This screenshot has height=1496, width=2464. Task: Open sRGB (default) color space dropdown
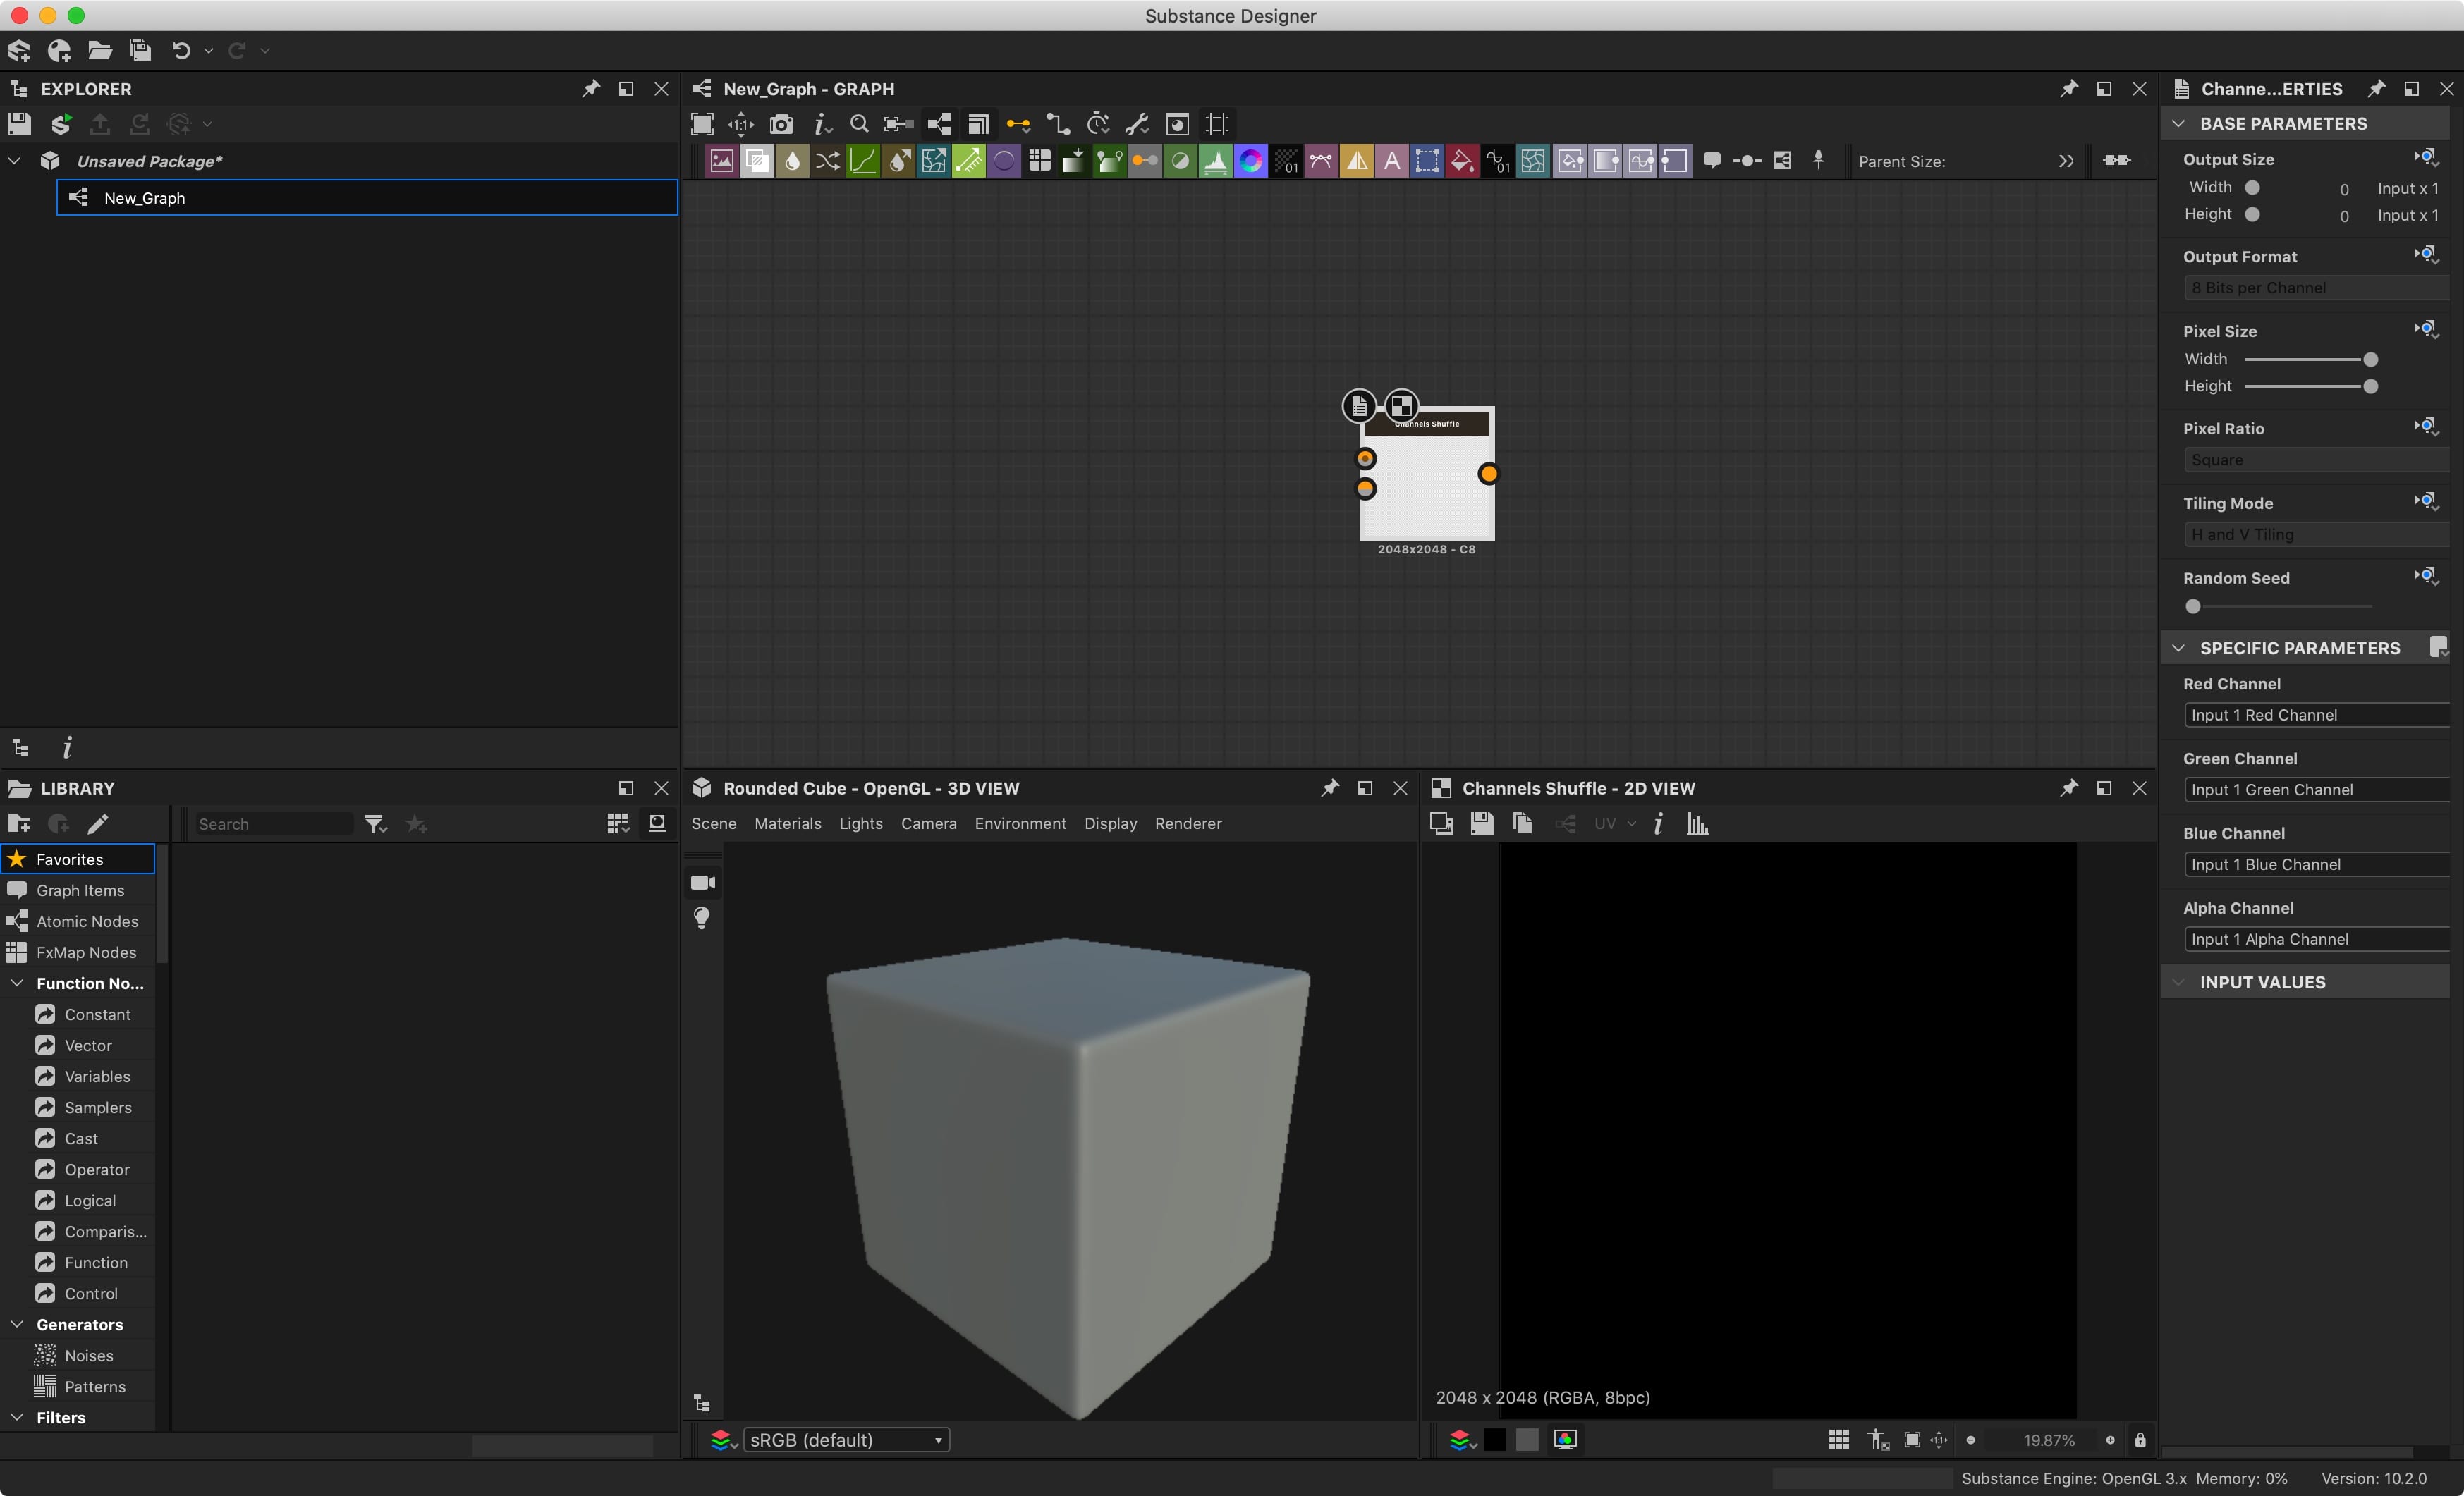(x=846, y=1440)
